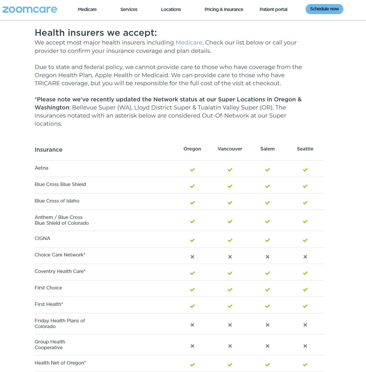This screenshot has height=372, width=366.
Task: Open the Services navigation menu
Action: pyautogui.click(x=129, y=10)
